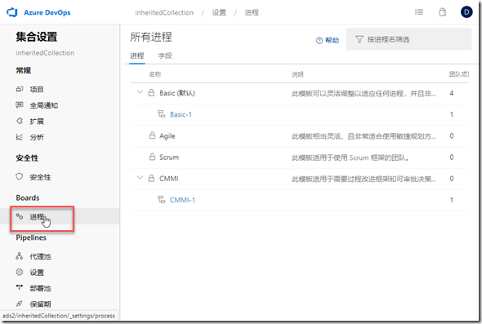
Task: Open 安全性 item in the sidebar
Action: [40, 177]
